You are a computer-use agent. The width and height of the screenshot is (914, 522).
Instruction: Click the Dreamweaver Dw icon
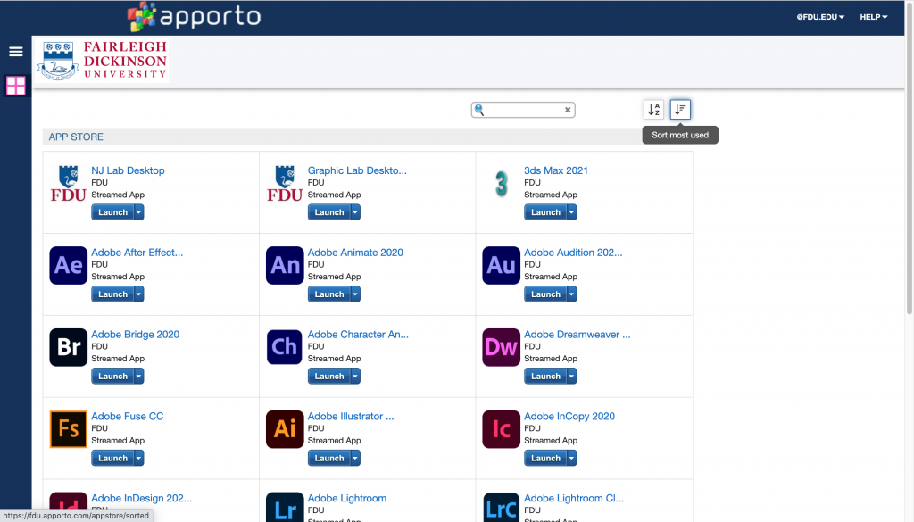click(x=502, y=347)
